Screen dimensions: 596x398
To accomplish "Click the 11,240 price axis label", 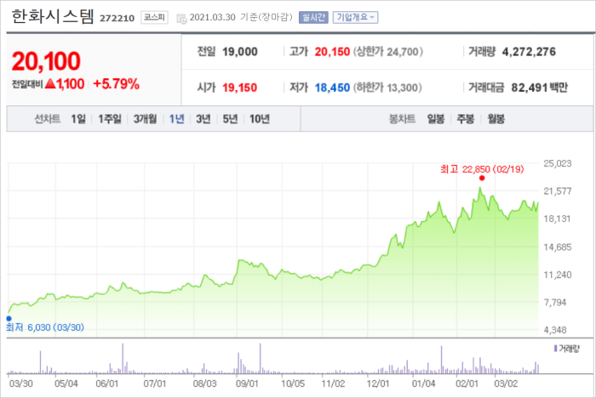I will point(557,275).
